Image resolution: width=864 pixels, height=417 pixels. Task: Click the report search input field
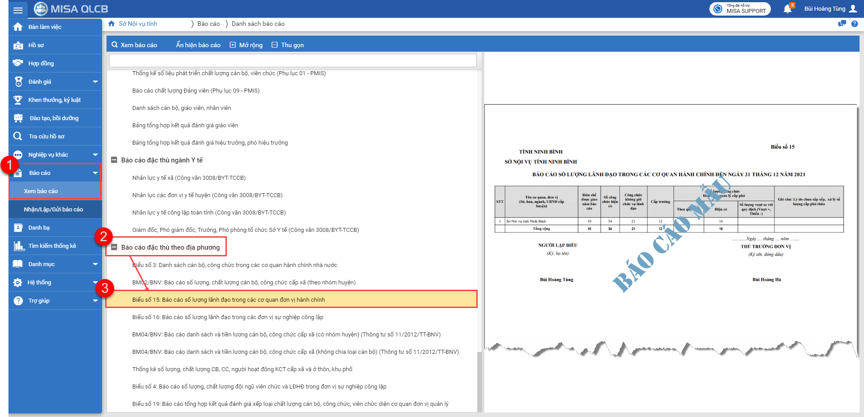293,61
